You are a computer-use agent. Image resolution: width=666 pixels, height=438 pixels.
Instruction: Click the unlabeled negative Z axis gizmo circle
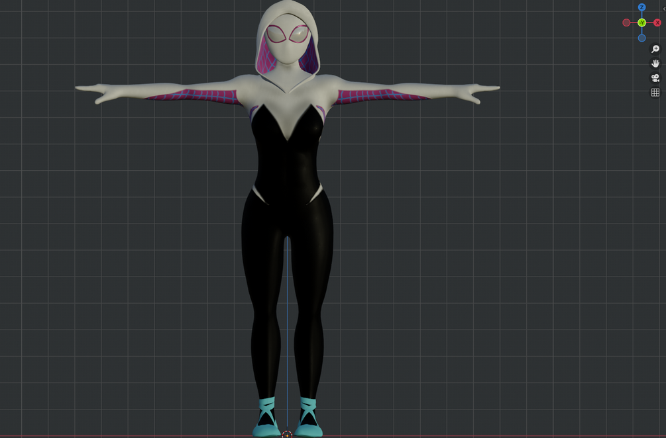[x=641, y=38]
